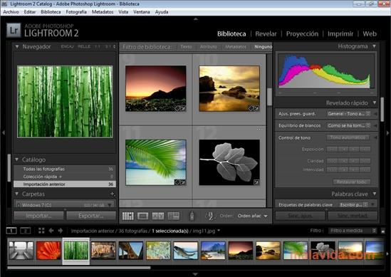Screen dimensions: 391x277
Task: Switch to loupe view in the toolbar
Action: point(142,216)
